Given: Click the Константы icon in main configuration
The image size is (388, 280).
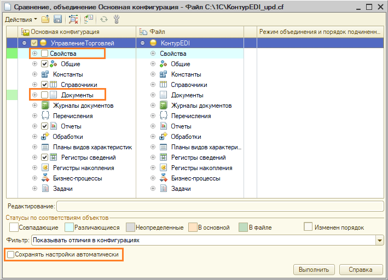Looking at the screenshot, I should (x=45, y=74).
